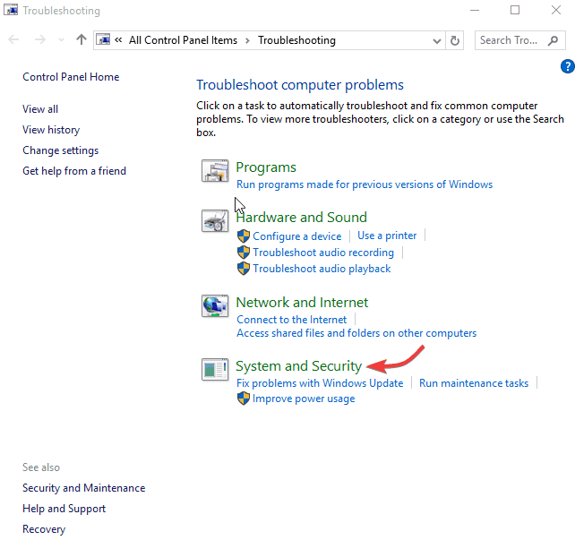Open View all troubleshooters
This screenshot has width=575, height=540.
pos(40,109)
